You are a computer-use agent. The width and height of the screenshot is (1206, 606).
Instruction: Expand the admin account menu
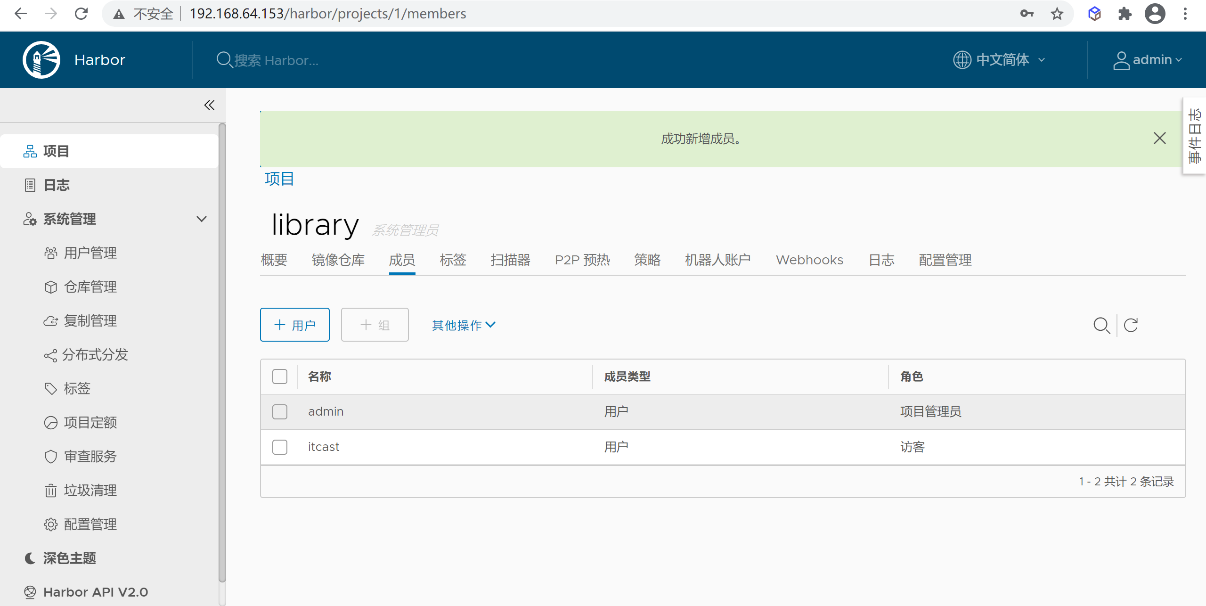(1149, 59)
